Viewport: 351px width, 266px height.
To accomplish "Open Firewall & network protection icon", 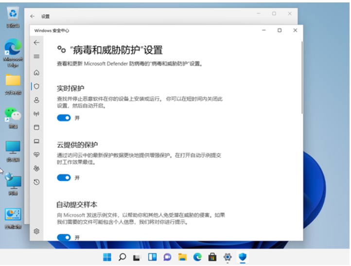I will coord(36,113).
